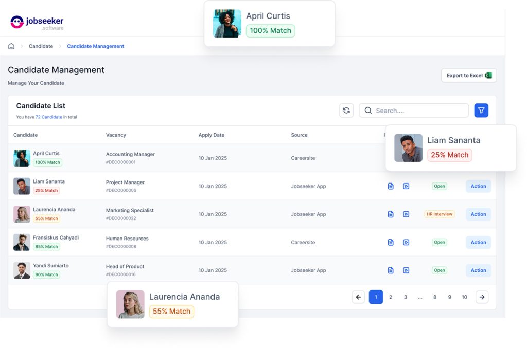Click the Source column header
This screenshot has height=348, width=527.
[x=299, y=135]
